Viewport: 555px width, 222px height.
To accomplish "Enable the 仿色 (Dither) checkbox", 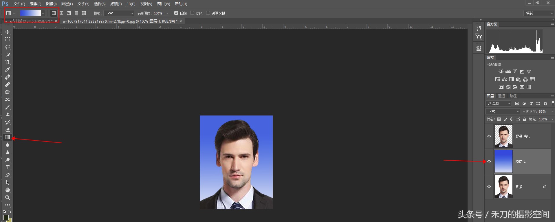I will click(192, 13).
